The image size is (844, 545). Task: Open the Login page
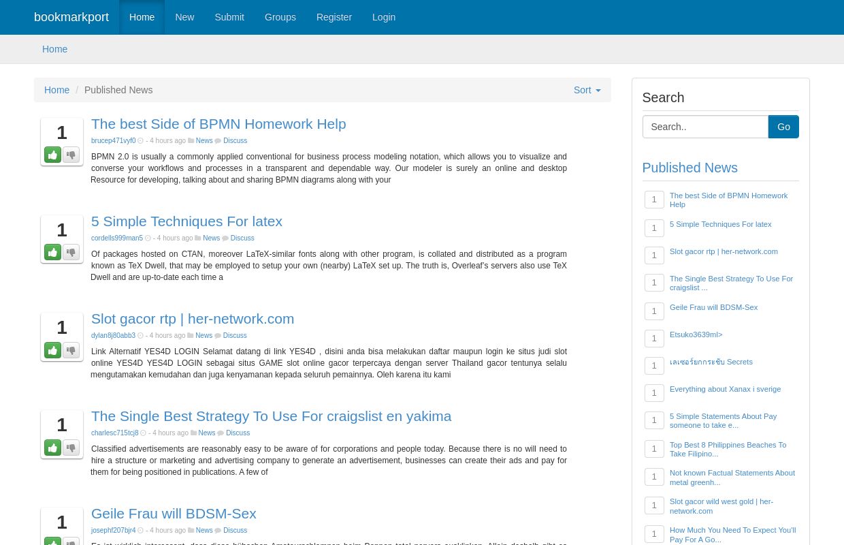pos(384,17)
